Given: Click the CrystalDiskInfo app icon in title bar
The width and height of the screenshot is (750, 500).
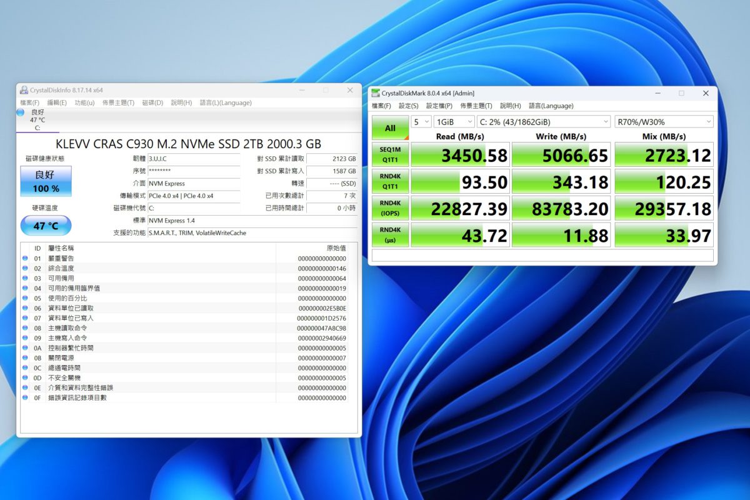Looking at the screenshot, I should click(x=24, y=90).
